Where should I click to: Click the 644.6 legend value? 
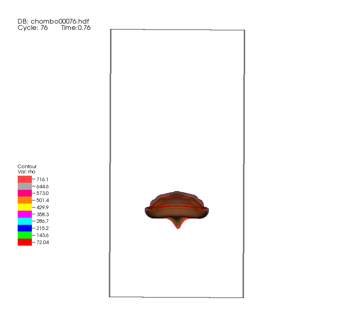point(42,187)
